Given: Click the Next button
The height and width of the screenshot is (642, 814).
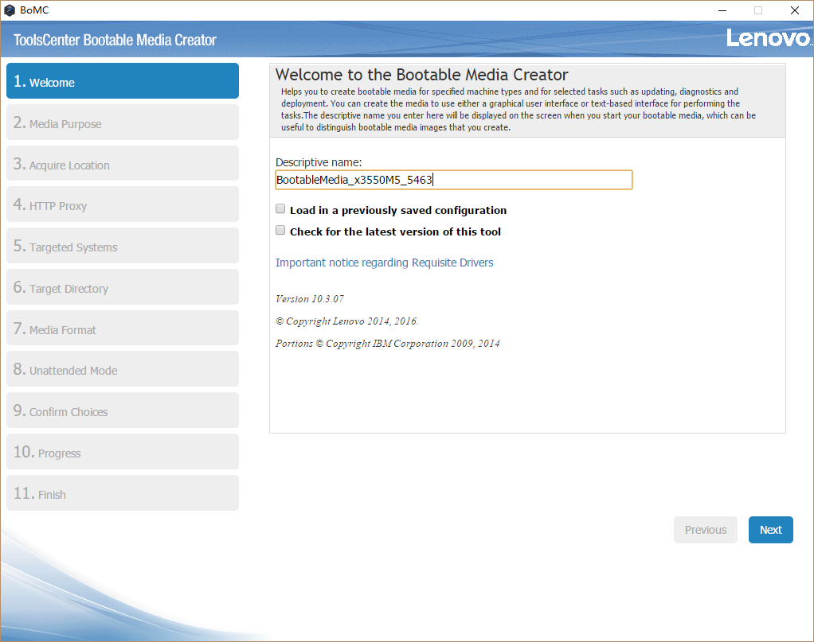Looking at the screenshot, I should click(x=770, y=530).
